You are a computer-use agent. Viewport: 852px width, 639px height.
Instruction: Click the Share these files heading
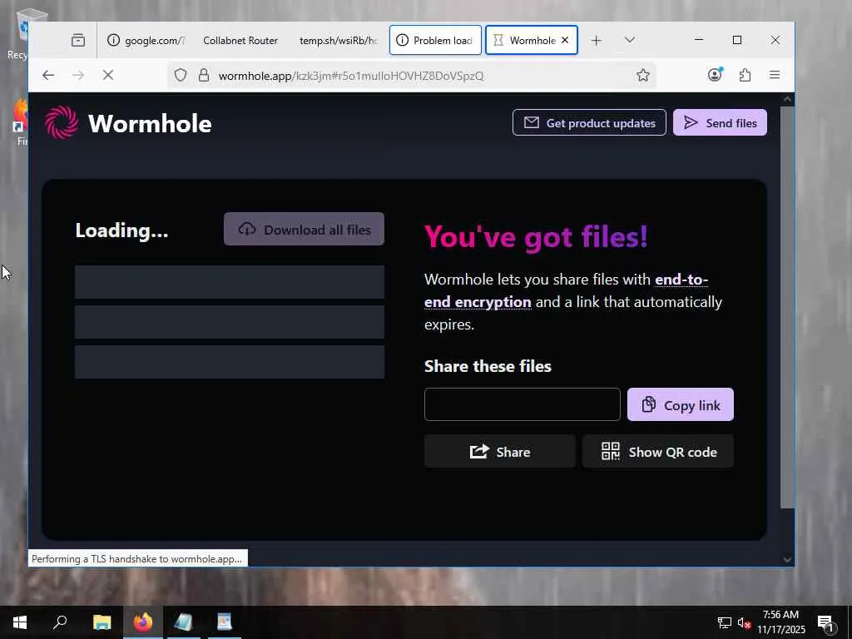tap(488, 366)
